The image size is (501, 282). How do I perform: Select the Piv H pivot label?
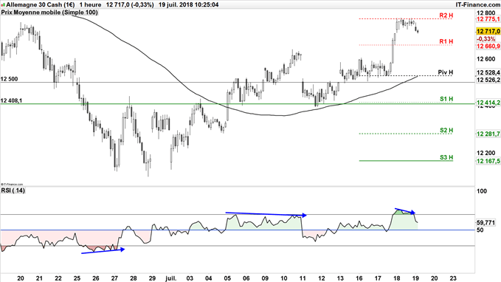point(446,72)
